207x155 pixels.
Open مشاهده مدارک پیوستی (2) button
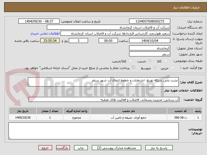(x=117, y=148)
